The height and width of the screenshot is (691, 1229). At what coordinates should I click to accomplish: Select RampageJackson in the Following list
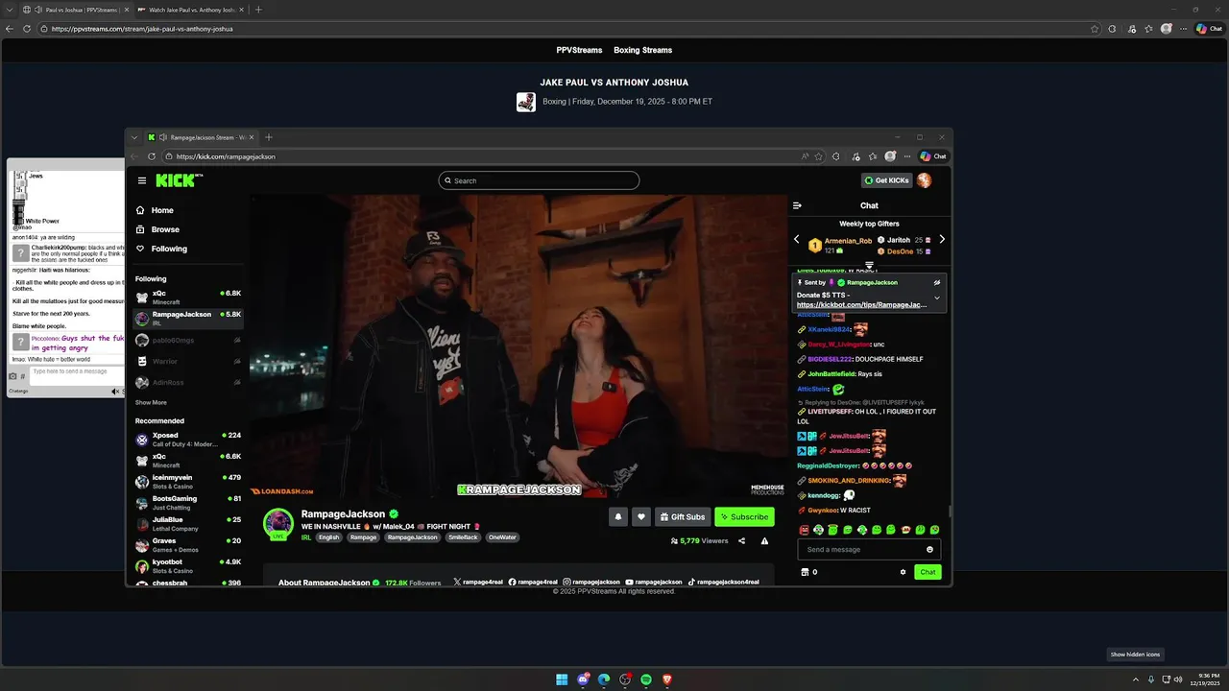pos(187,319)
